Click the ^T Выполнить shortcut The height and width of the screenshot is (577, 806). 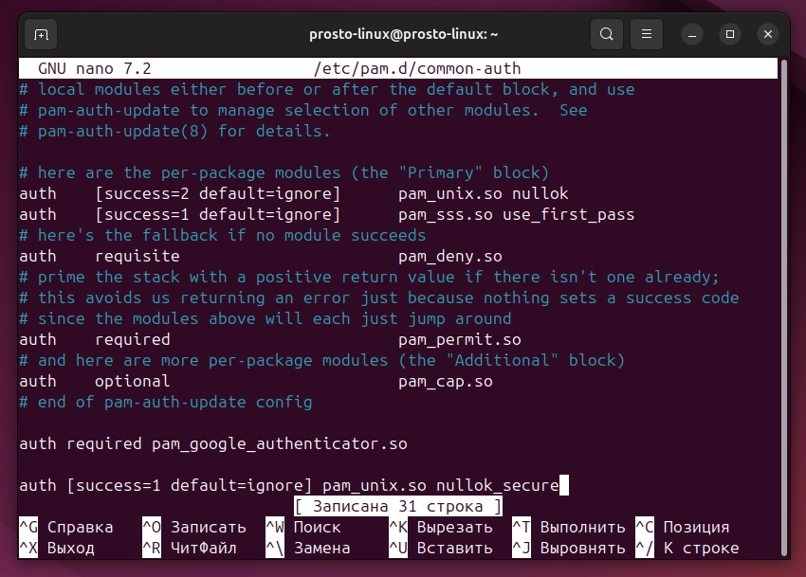point(569,527)
